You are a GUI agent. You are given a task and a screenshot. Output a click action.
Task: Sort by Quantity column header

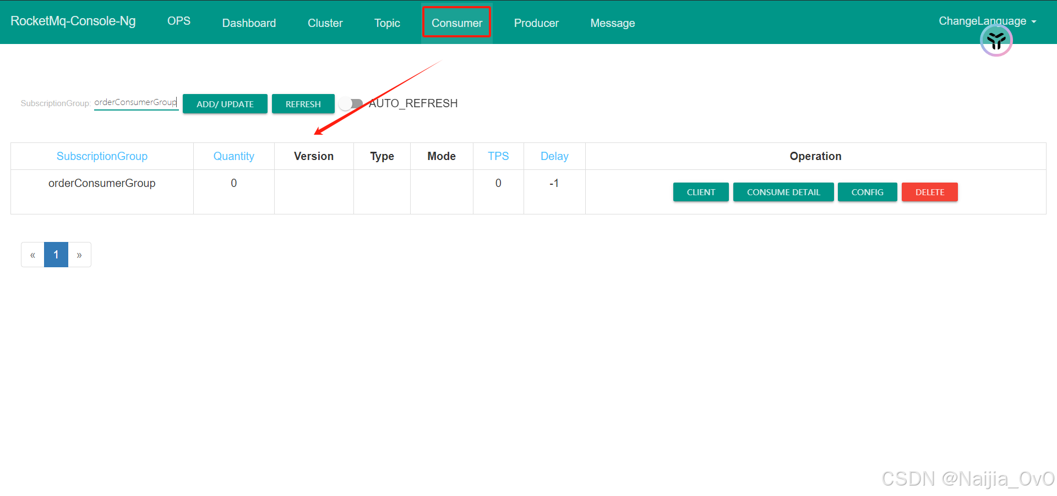[x=234, y=156]
